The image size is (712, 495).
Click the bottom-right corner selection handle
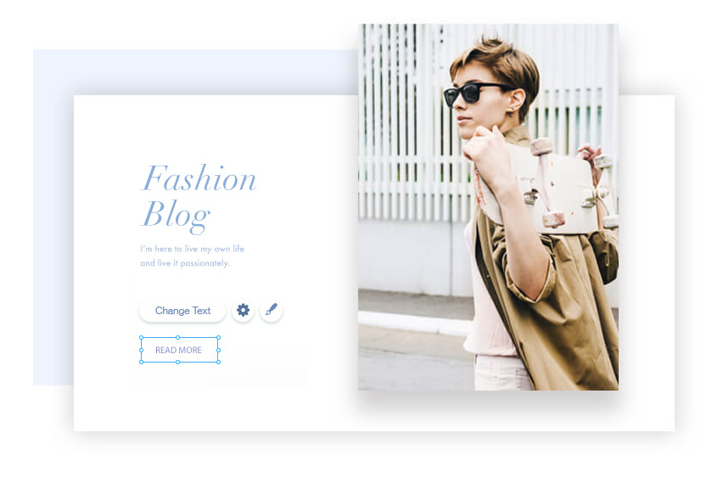[x=219, y=363]
